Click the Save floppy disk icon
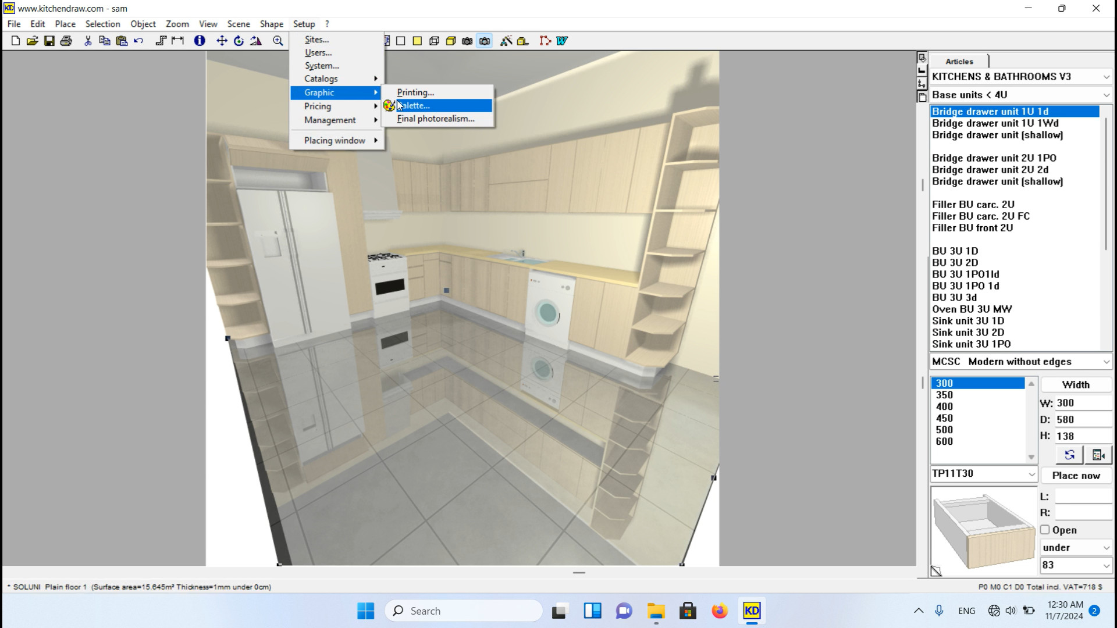Viewport: 1117px width, 628px height. point(49,41)
